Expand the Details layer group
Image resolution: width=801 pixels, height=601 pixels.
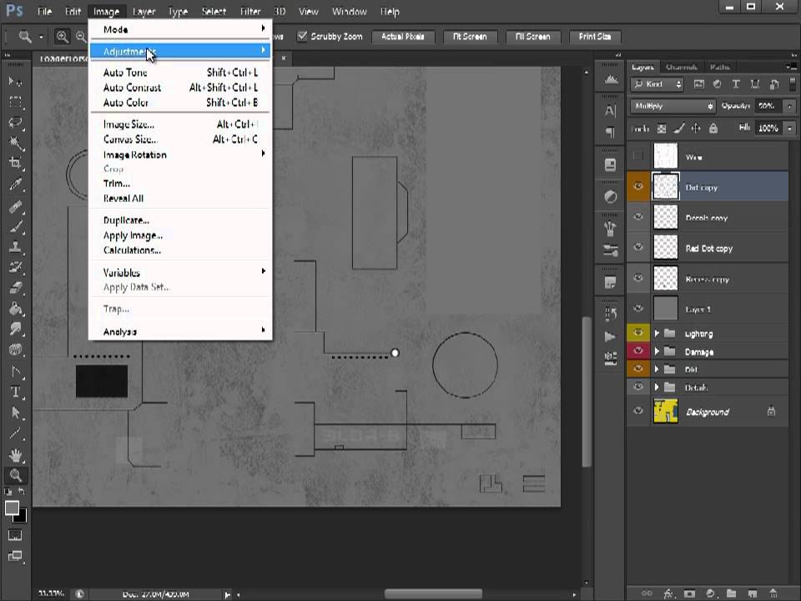pyautogui.click(x=657, y=387)
